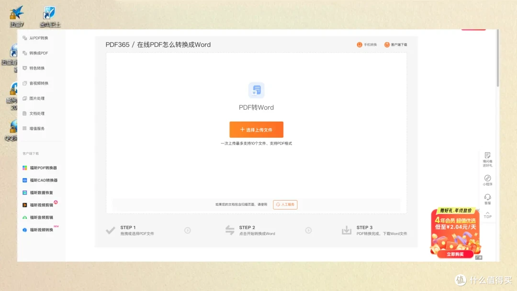Viewport: 517px width, 291px height.
Task: Click the arrow circle after STEP 2
Action: (308, 230)
